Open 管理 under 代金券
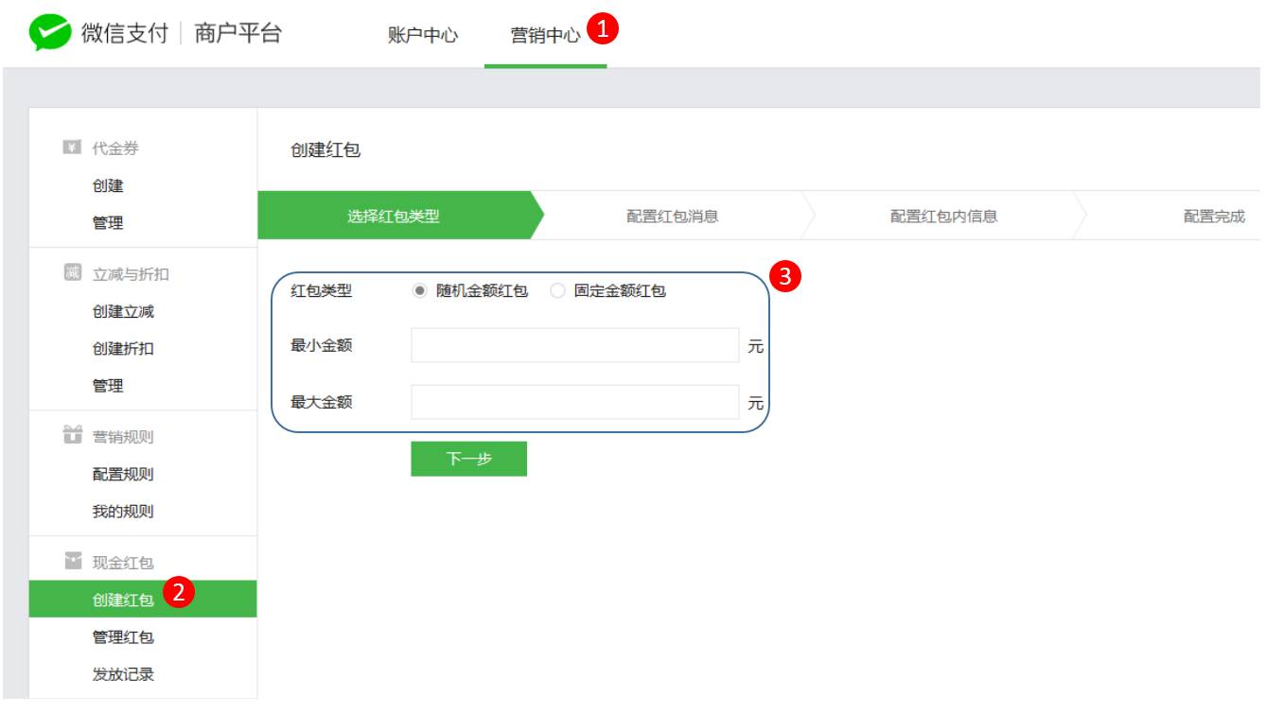The height and width of the screenshot is (714, 1266). (108, 223)
